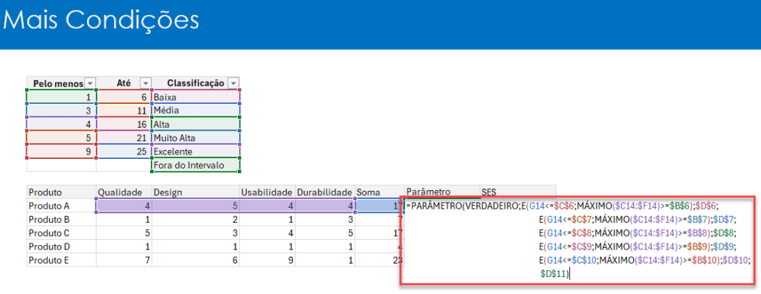Screen dimensions: 761x294
Task: Select Pelo menos cell in Baixa row
Action: click(61, 97)
